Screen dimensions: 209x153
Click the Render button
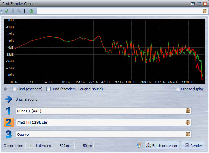[x=193, y=146]
